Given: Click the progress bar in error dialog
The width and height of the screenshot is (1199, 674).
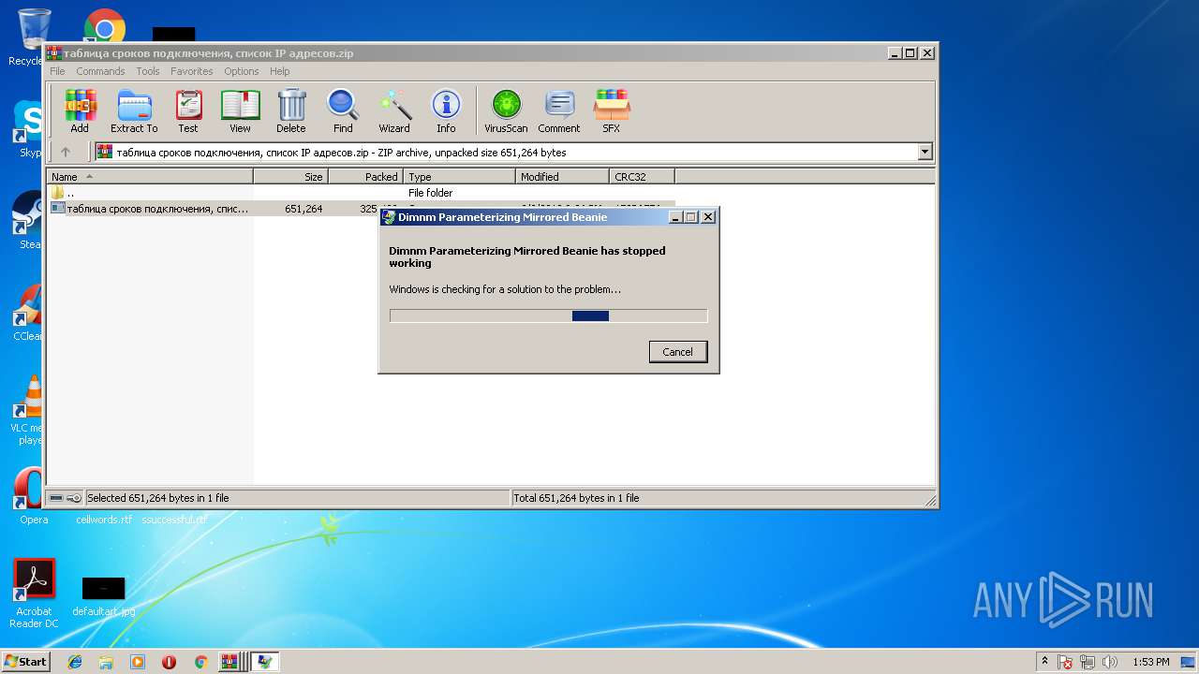Looking at the screenshot, I should click(x=548, y=315).
